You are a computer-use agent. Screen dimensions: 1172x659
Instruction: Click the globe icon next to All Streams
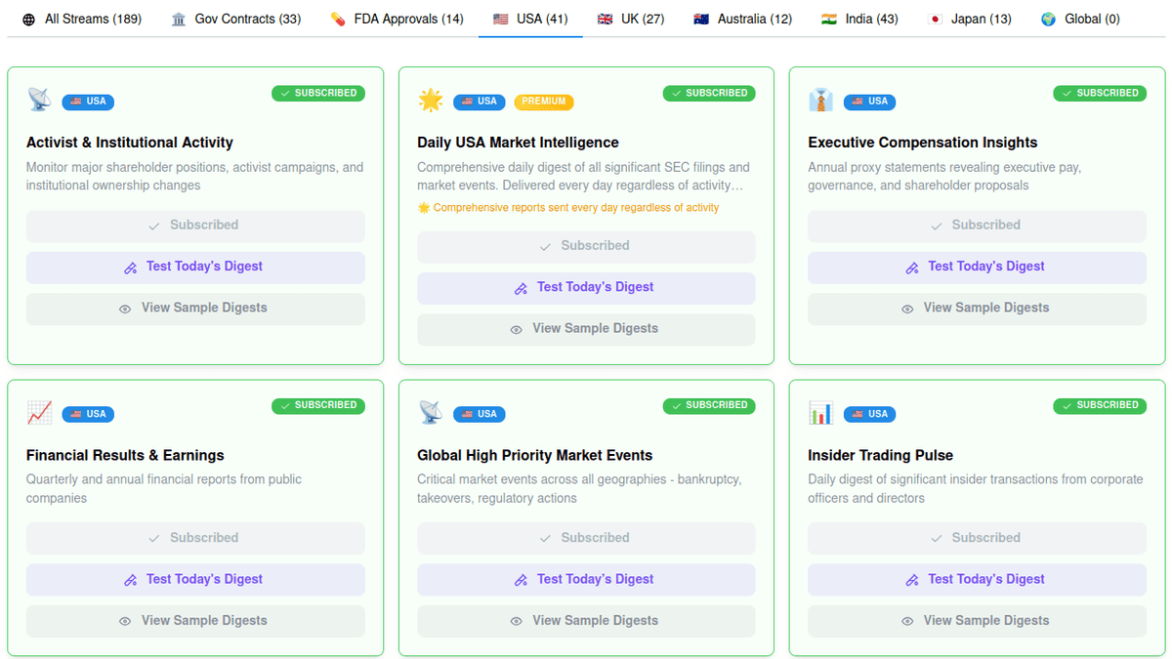tap(28, 18)
